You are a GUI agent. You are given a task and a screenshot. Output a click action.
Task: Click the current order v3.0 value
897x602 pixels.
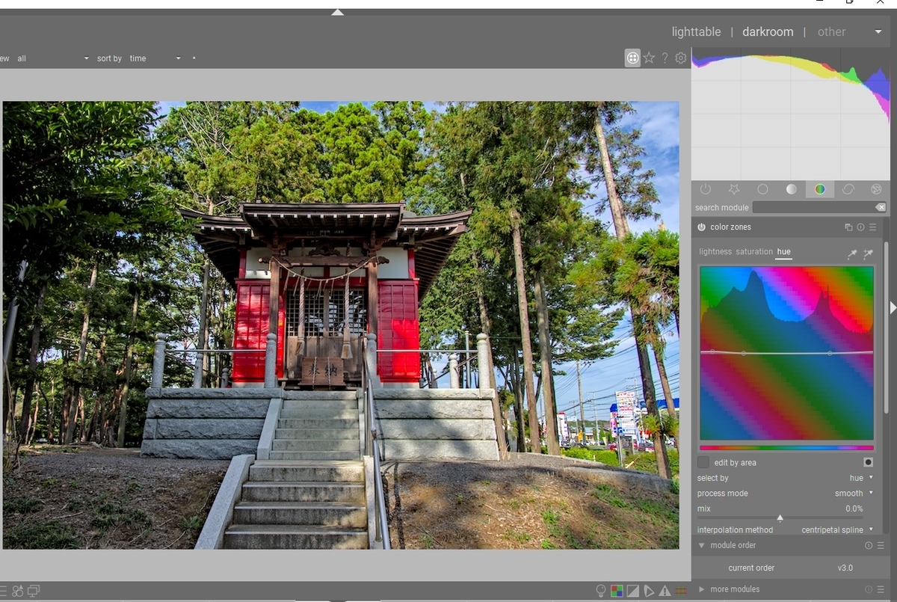click(x=845, y=568)
